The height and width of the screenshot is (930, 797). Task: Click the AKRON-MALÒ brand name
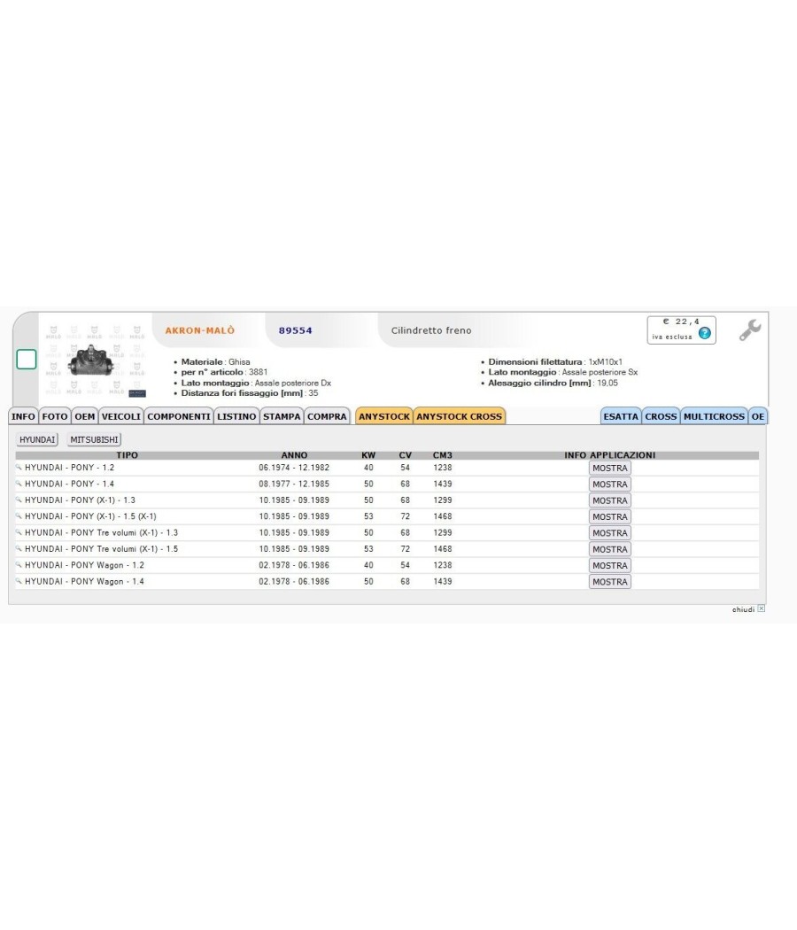tap(200, 330)
